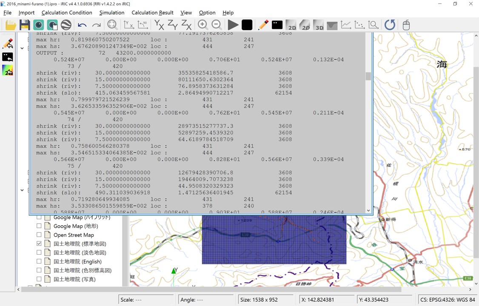Undo the last action

click(x=82, y=25)
